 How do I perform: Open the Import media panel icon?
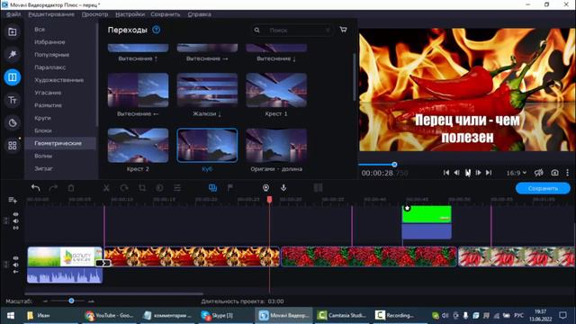click(x=12, y=32)
